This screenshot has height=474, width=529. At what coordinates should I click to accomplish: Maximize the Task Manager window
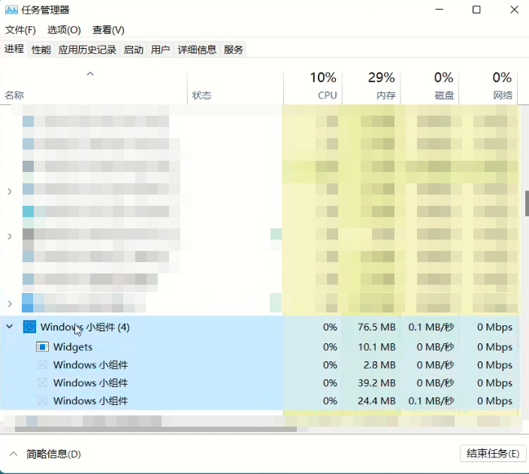click(x=476, y=10)
